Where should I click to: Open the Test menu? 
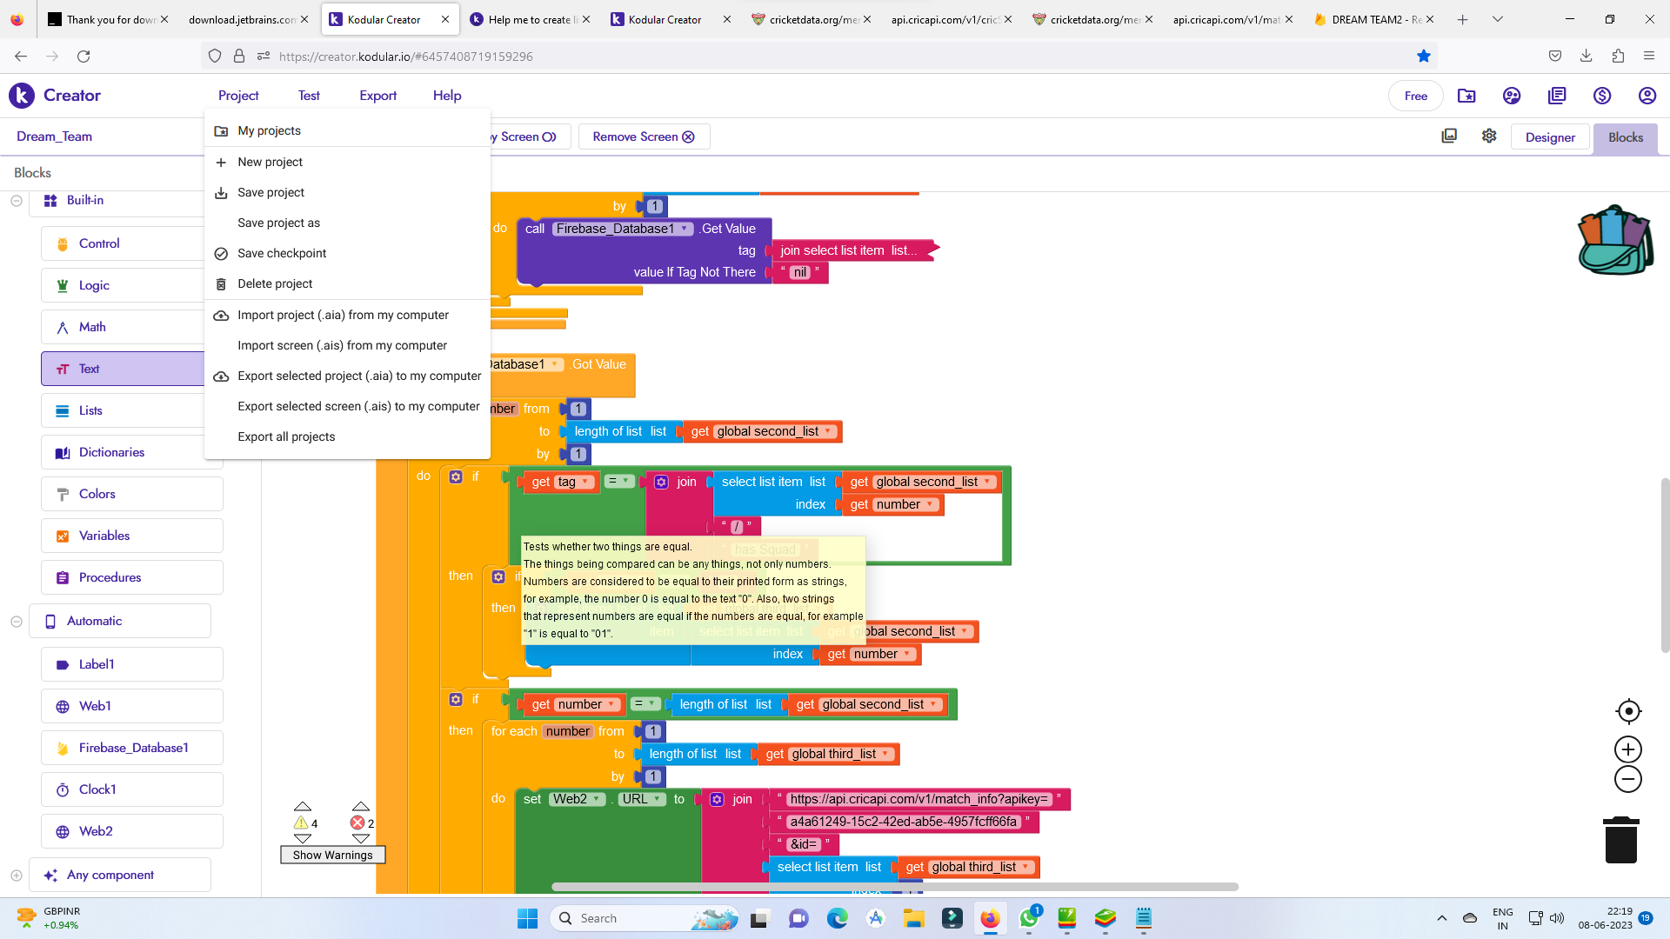pyautogui.click(x=309, y=96)
